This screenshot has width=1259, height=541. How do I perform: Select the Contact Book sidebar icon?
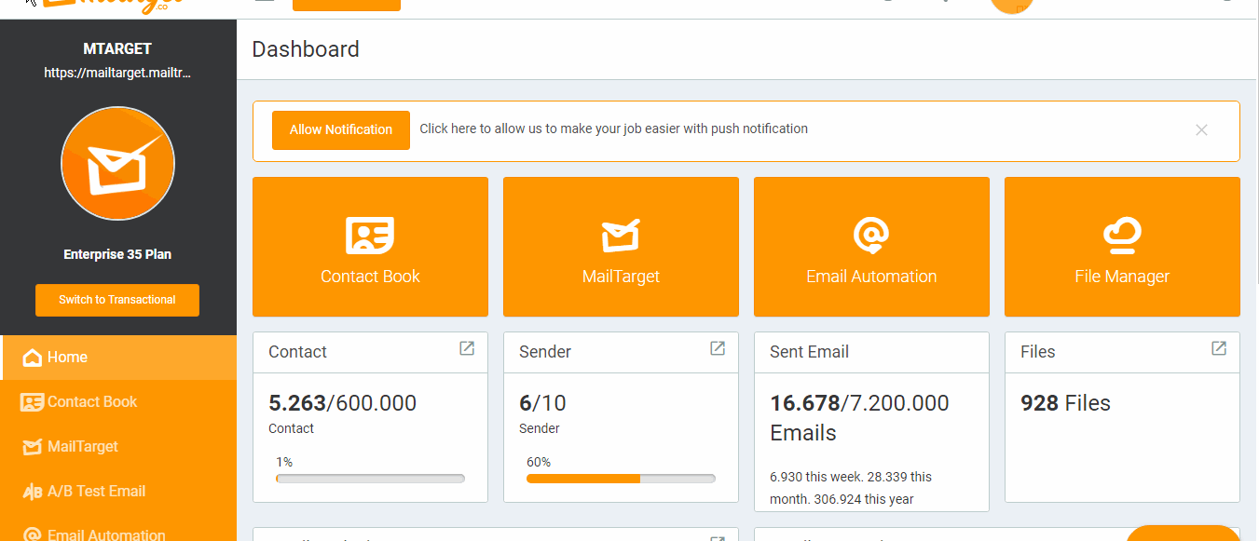(30, 401)
